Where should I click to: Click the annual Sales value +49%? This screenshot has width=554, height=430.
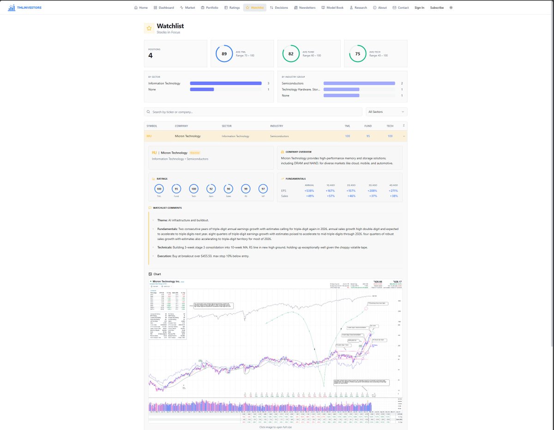click(309, 196)
